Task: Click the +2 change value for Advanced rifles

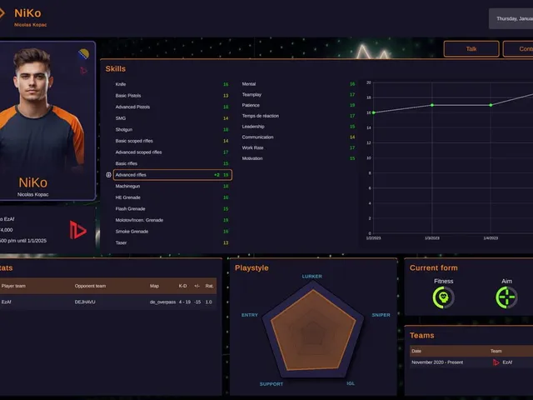Action: click(217, 175)
